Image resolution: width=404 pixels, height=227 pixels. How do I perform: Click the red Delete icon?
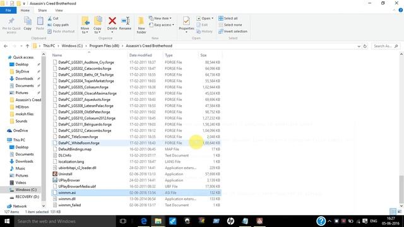click(x=112, y=21)
